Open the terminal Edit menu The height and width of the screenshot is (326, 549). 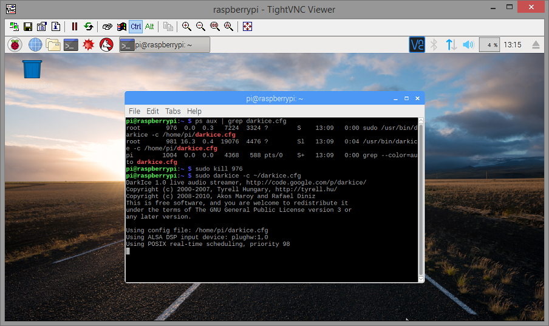[152, 111]
